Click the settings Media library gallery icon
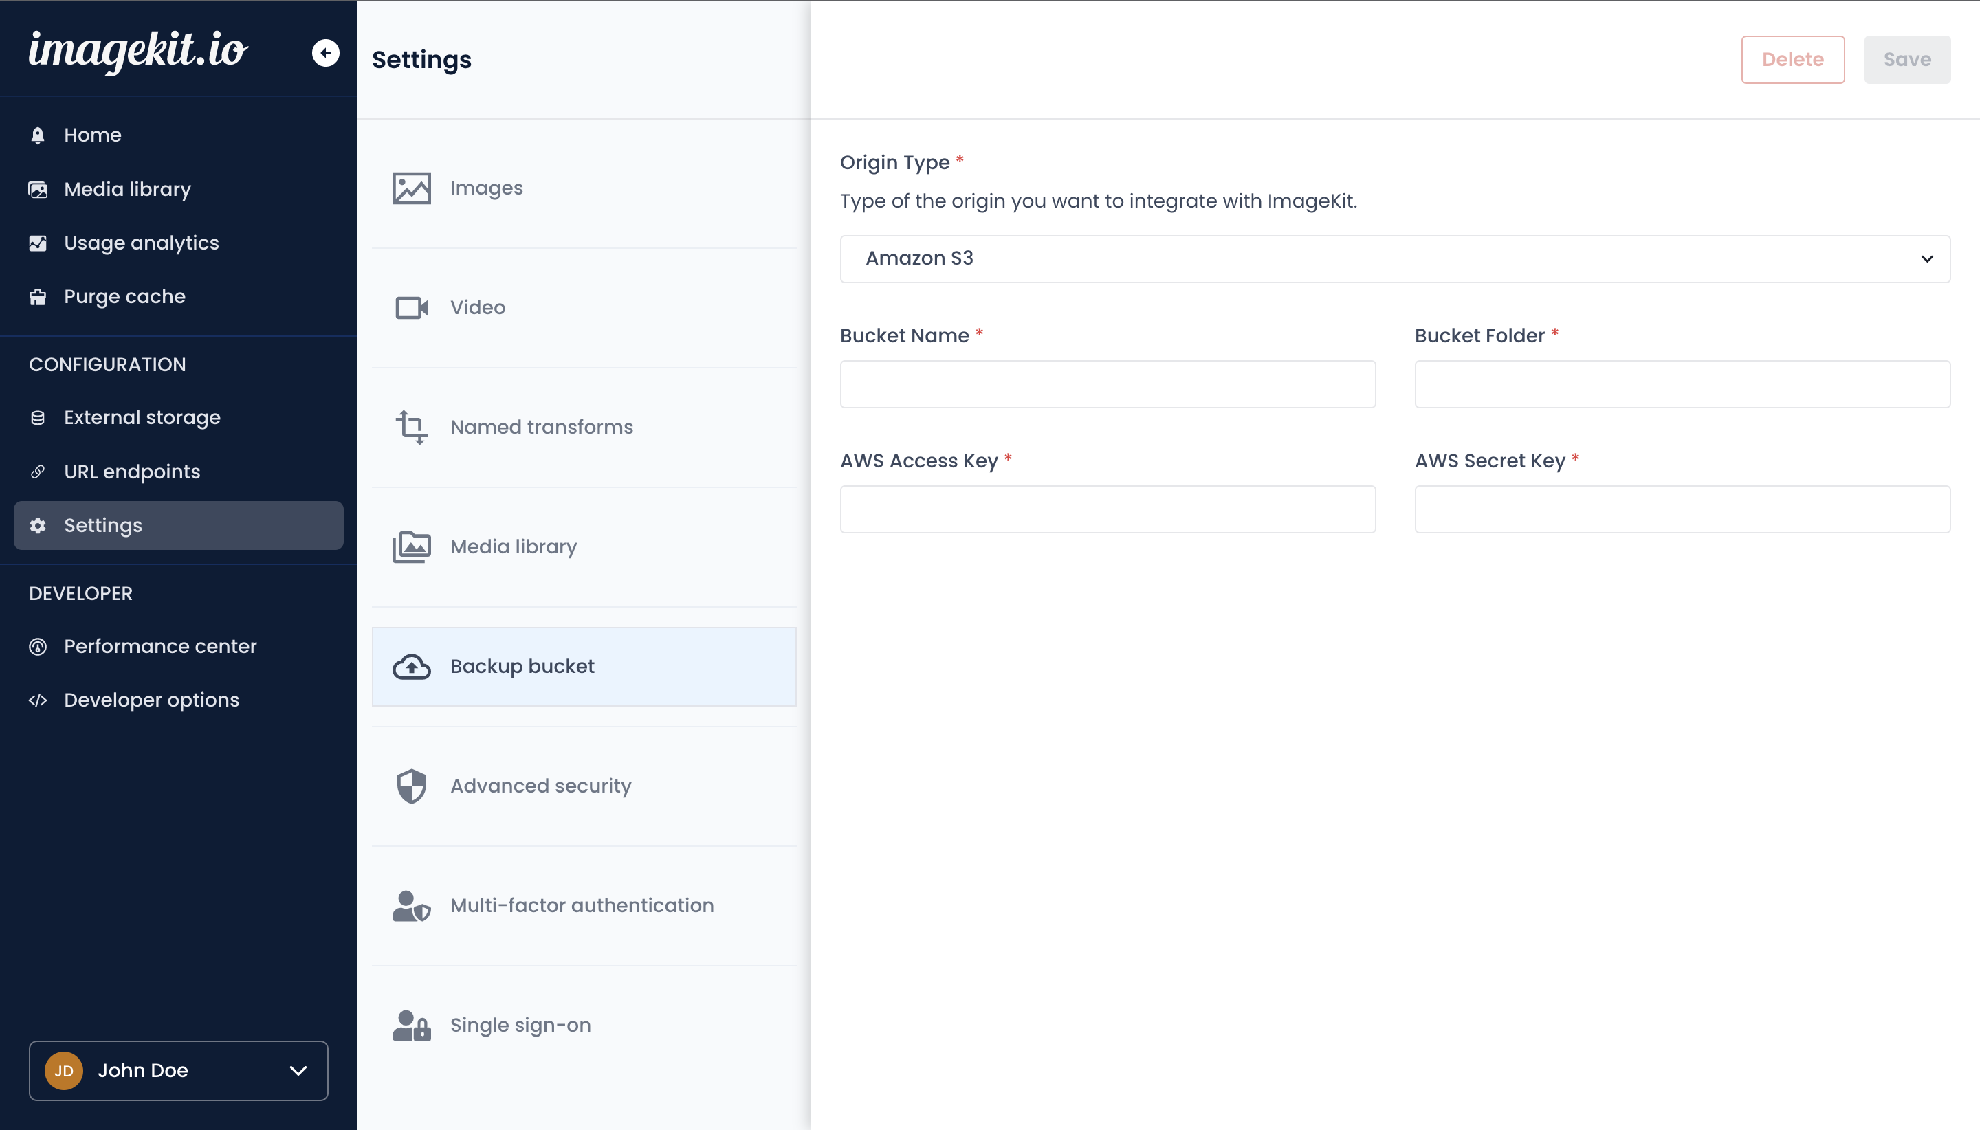This screenshot has width=1980, height=1130. (x=411, y=546)
